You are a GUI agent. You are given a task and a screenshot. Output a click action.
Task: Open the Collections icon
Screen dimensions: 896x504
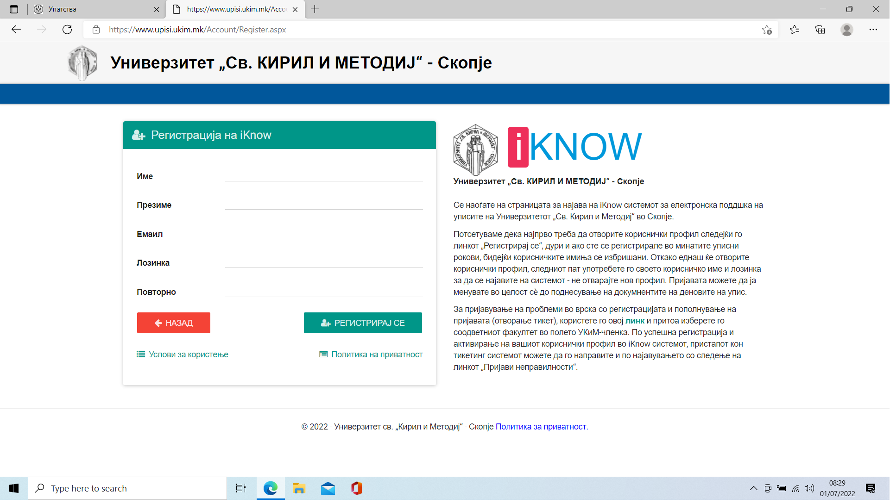point(820,30)
